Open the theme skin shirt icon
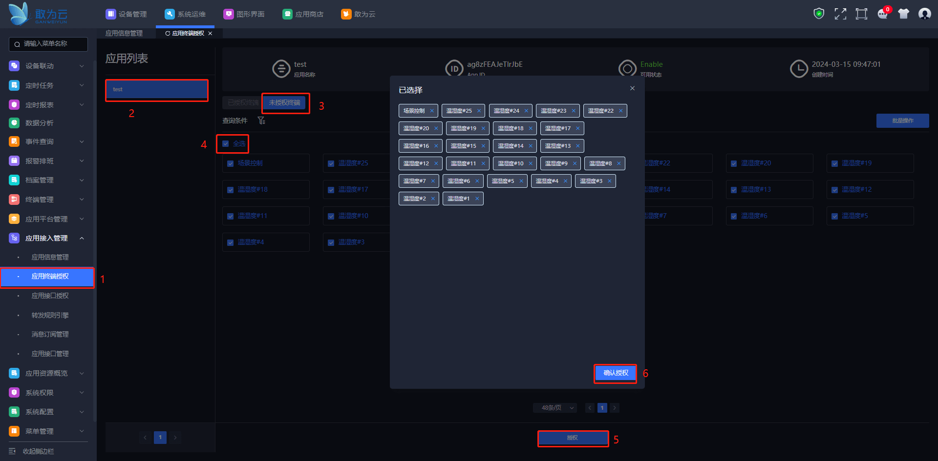 tap(903, 14)
